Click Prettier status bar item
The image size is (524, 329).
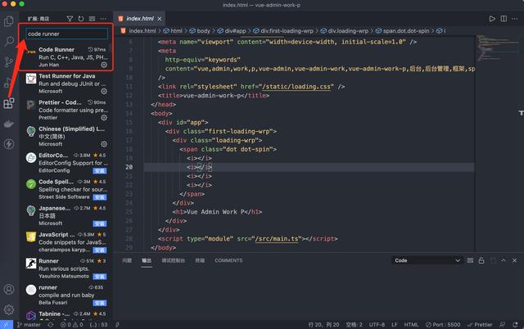(x=480, y=325)
